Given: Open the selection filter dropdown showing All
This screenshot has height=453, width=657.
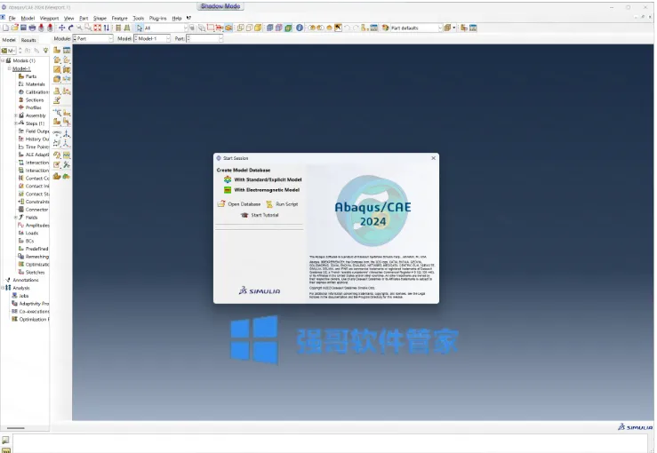Looking at the screenshot, I should tap(165, 28).
